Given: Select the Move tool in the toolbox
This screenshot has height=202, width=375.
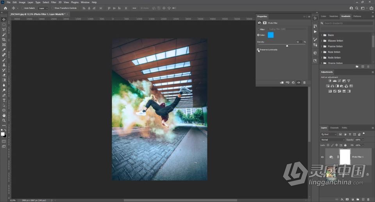Looking at the screenshot, I should (4, 19).
